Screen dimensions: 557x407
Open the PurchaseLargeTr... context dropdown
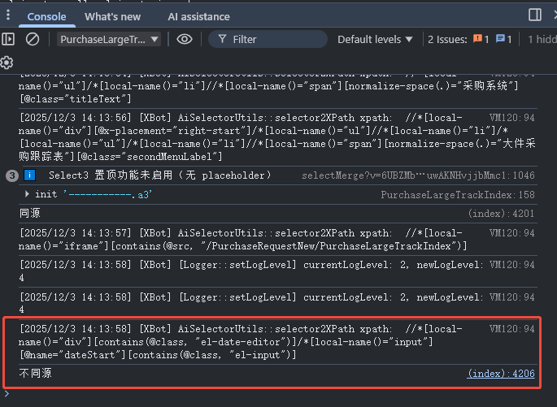(x=109, y=39)
